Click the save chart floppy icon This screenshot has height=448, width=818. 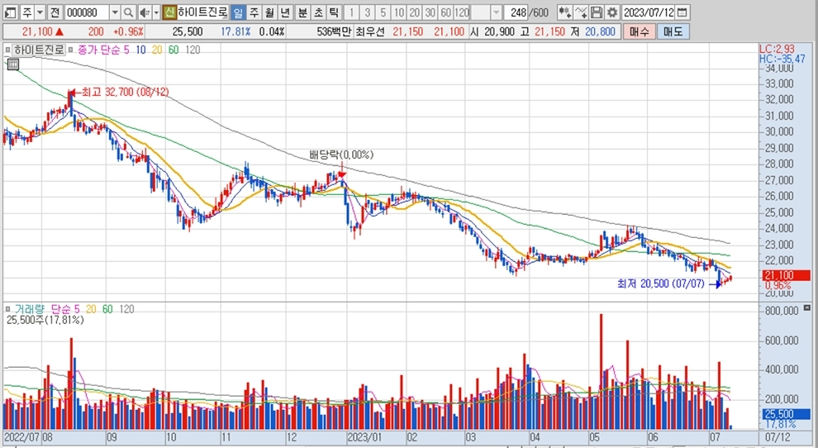click(x=597, y=12)
